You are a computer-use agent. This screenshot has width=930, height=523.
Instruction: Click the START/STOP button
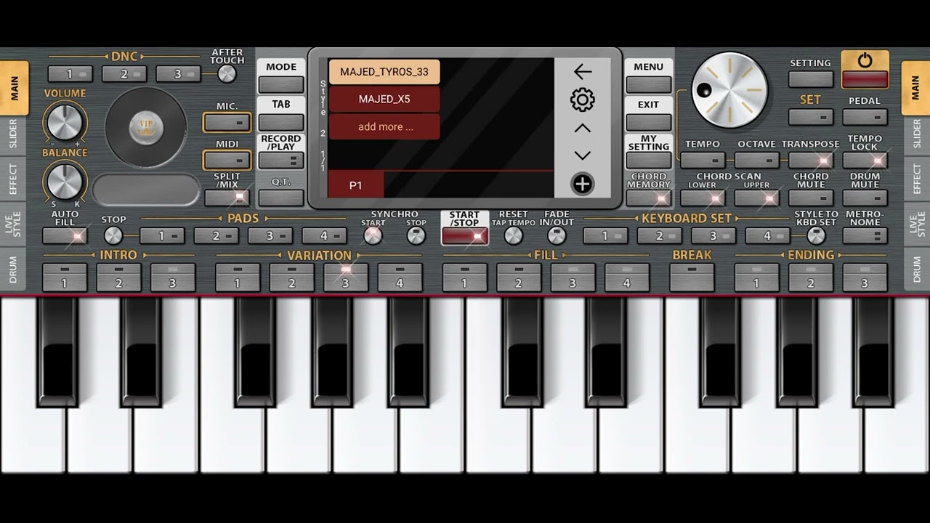[465, 235]
